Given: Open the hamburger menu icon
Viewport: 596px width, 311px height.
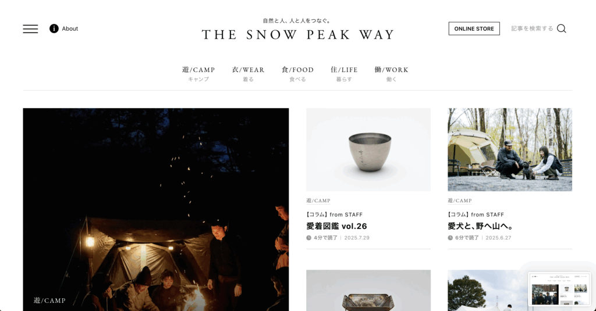Looking at the screenshot, I should (x=30, y=29).
